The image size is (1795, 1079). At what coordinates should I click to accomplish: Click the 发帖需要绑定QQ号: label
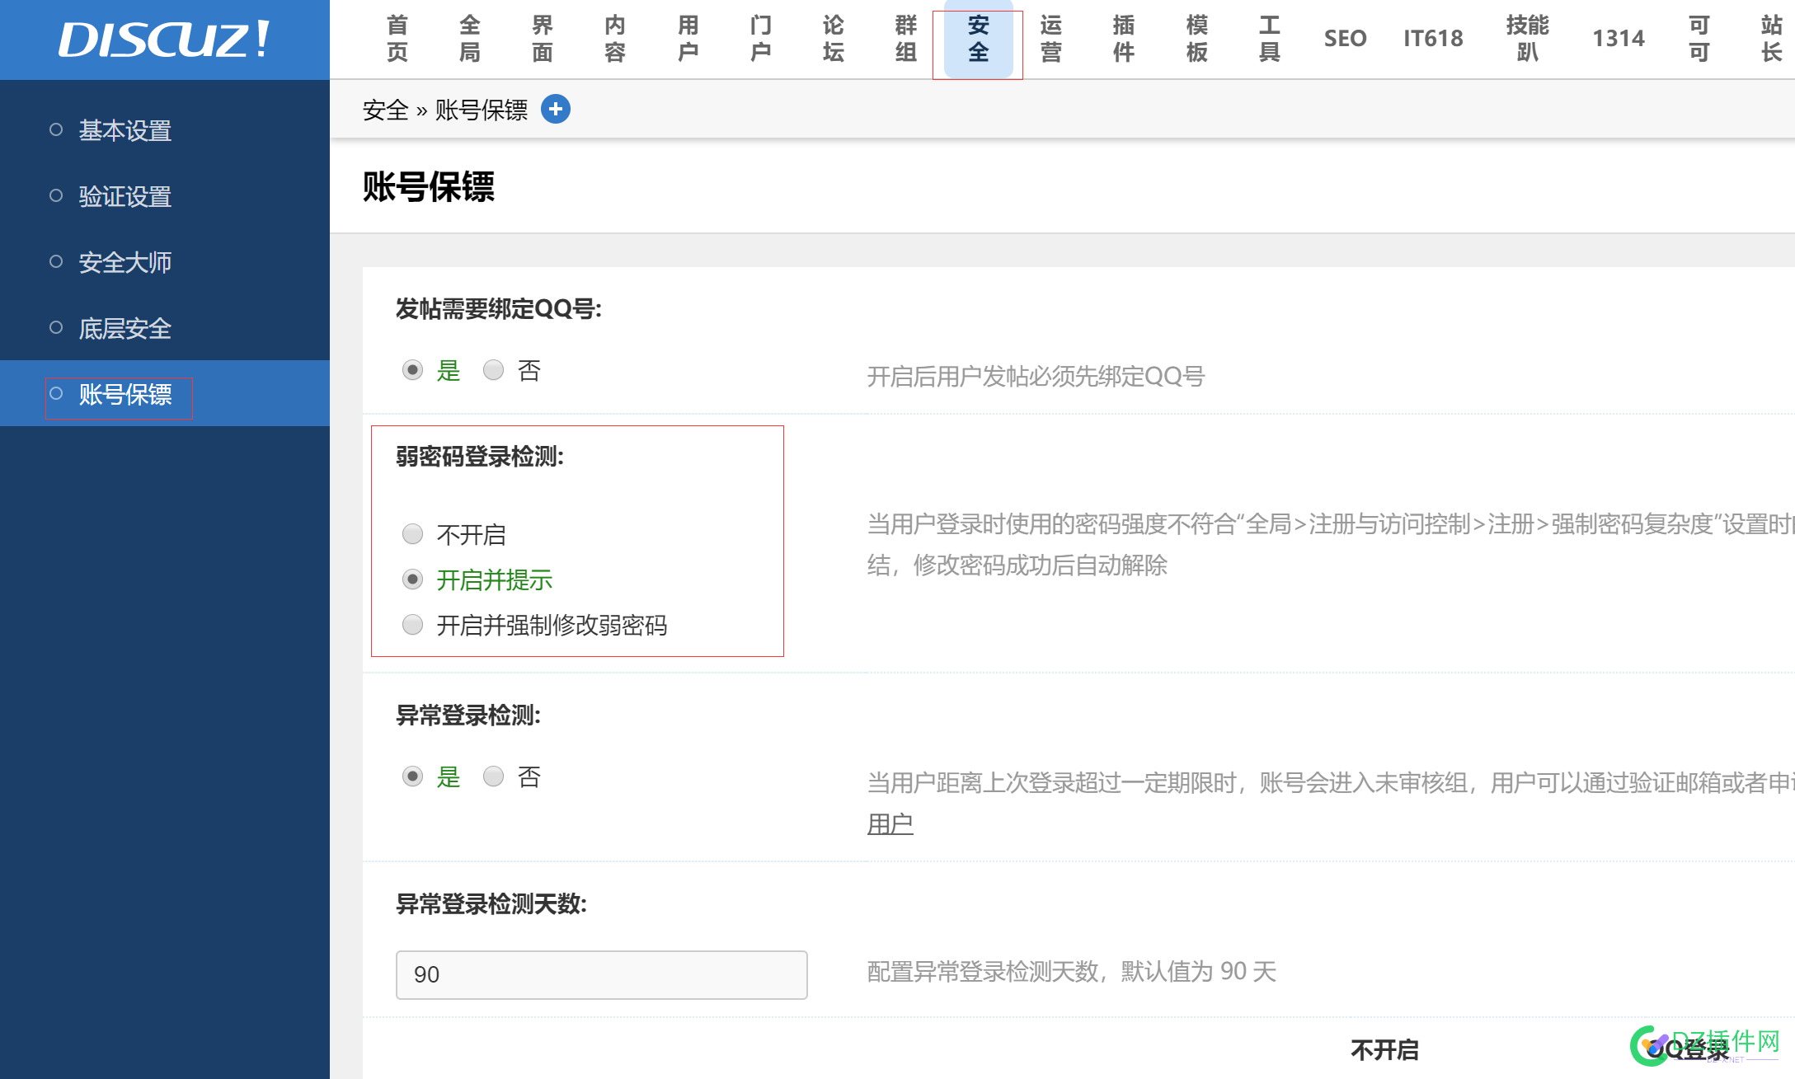(x=498, y=308)
